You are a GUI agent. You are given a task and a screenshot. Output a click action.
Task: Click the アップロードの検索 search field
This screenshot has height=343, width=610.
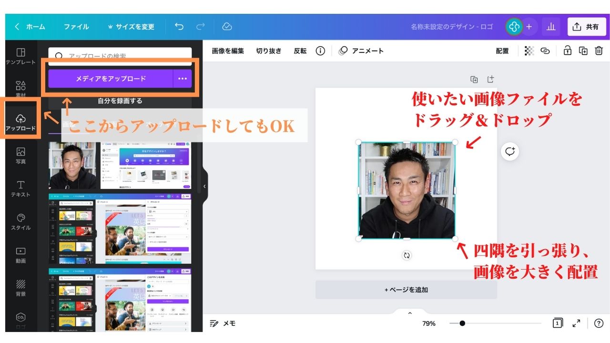pyautogui.click(x=124, y=56)
